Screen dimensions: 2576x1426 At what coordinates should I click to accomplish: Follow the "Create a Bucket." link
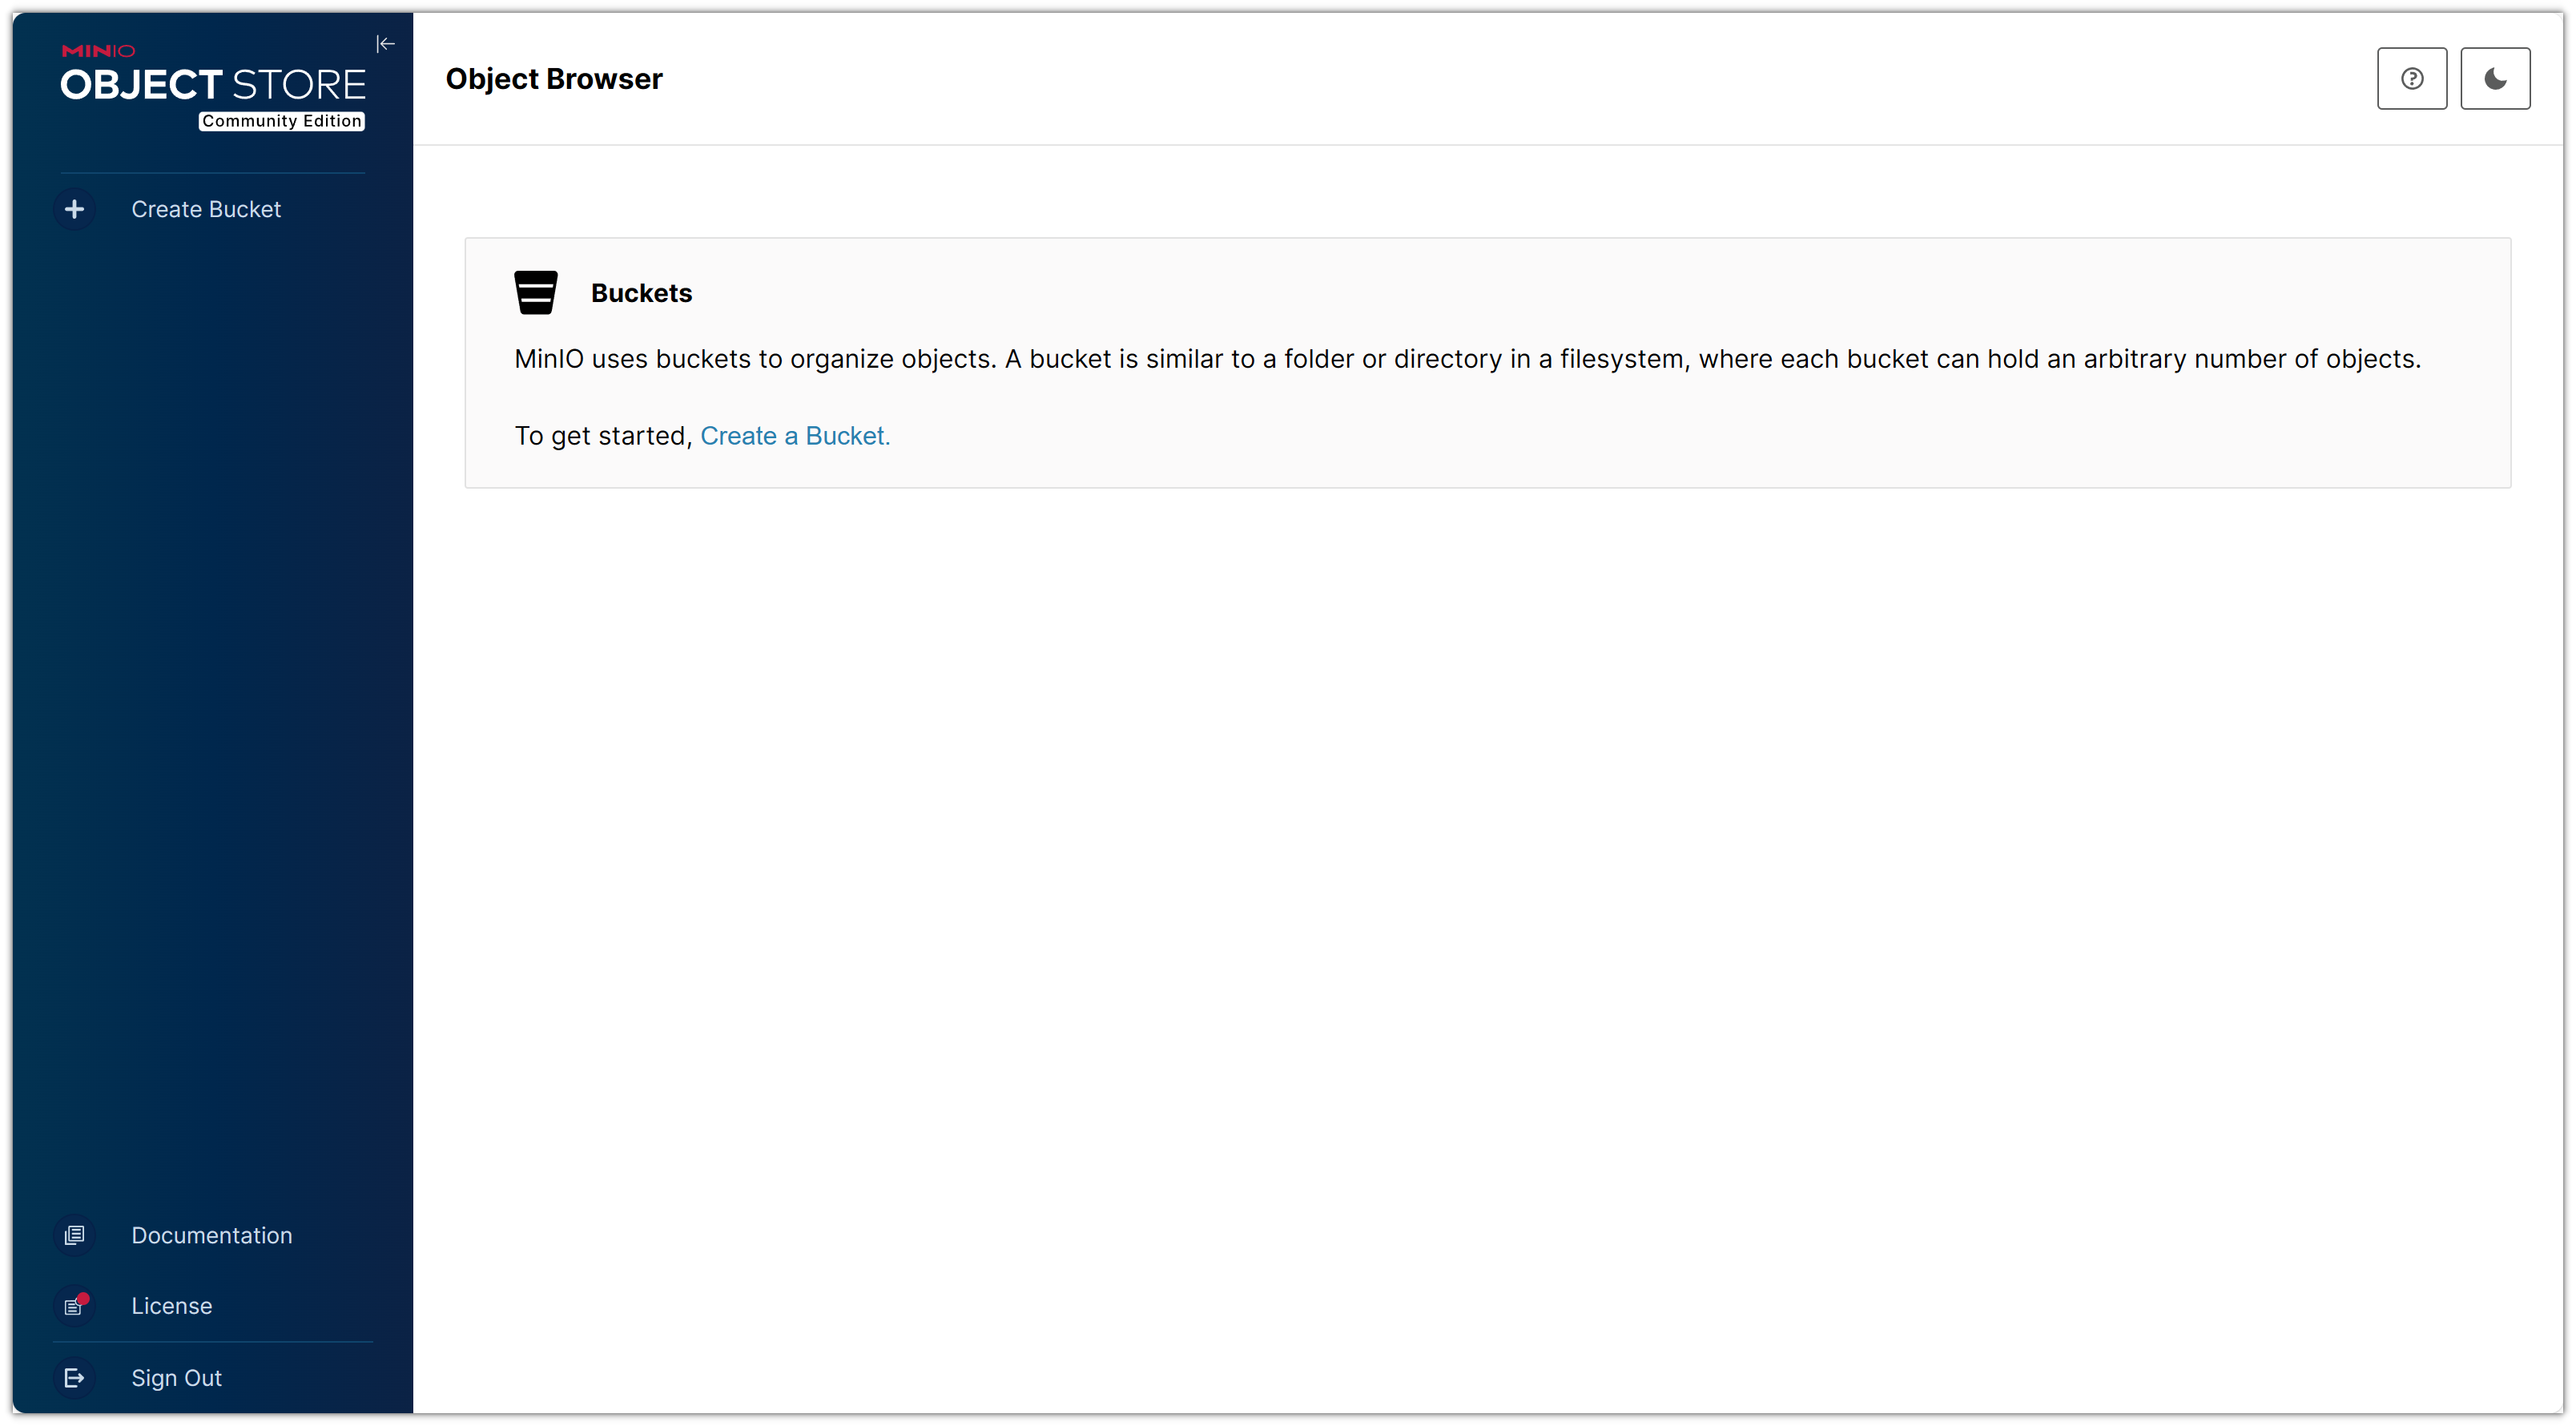pos(795,436)
